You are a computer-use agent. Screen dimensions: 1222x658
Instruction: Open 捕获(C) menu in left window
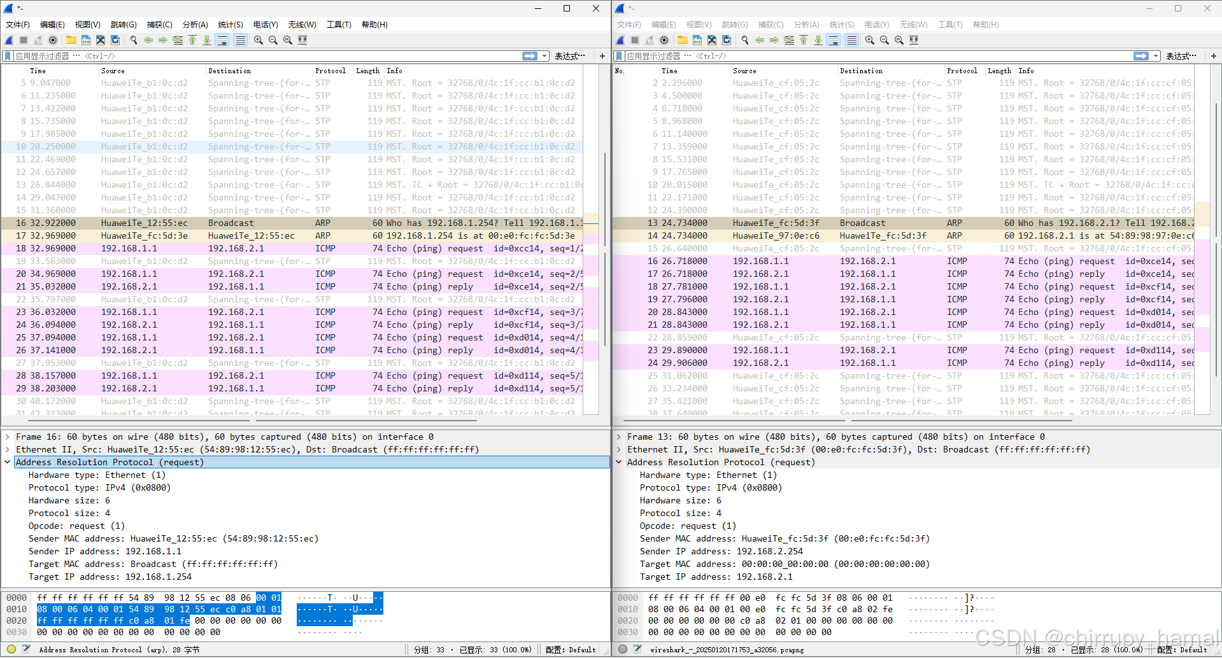tap(160, 25)
